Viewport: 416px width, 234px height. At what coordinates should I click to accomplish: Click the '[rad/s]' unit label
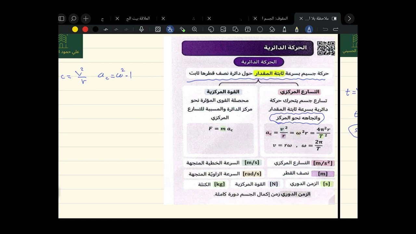tap(252, 174)
